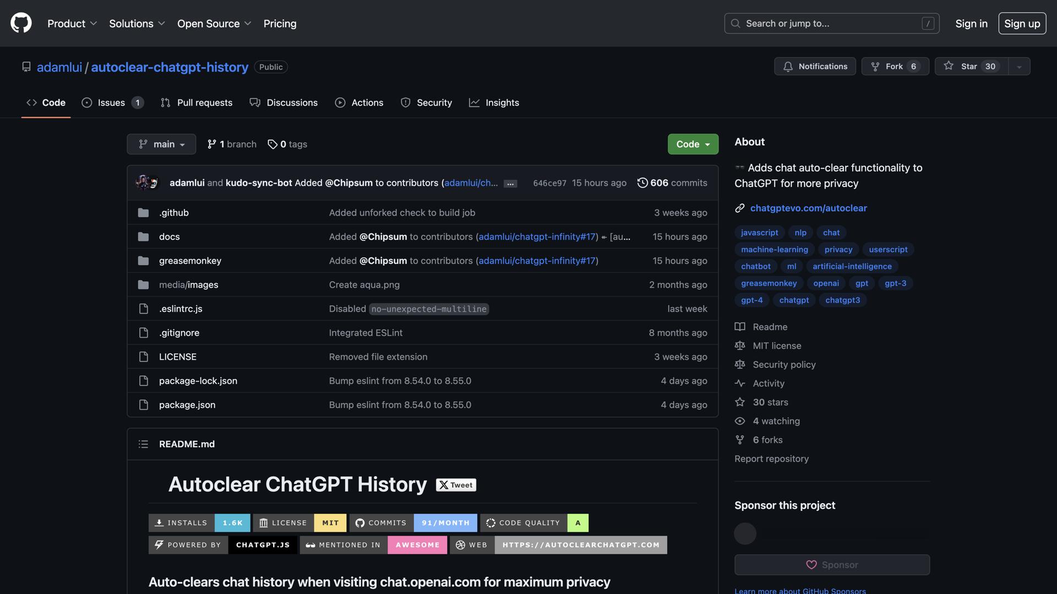This screenshot has height=594, width=1057.
Task: Open the Notifications bell icon
Action: tap(788, 66)
